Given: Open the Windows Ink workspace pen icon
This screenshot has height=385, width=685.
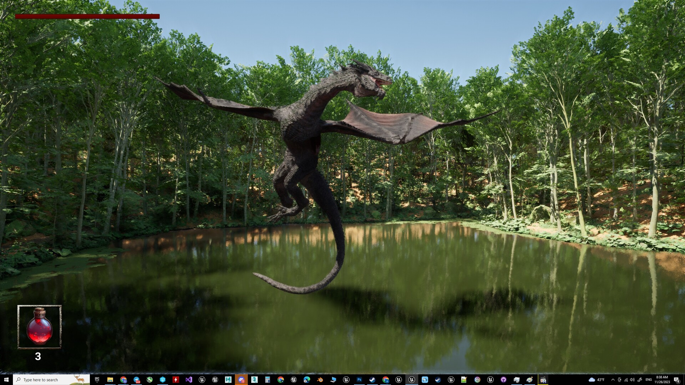Looking at the screenshot, I should 640,379.
